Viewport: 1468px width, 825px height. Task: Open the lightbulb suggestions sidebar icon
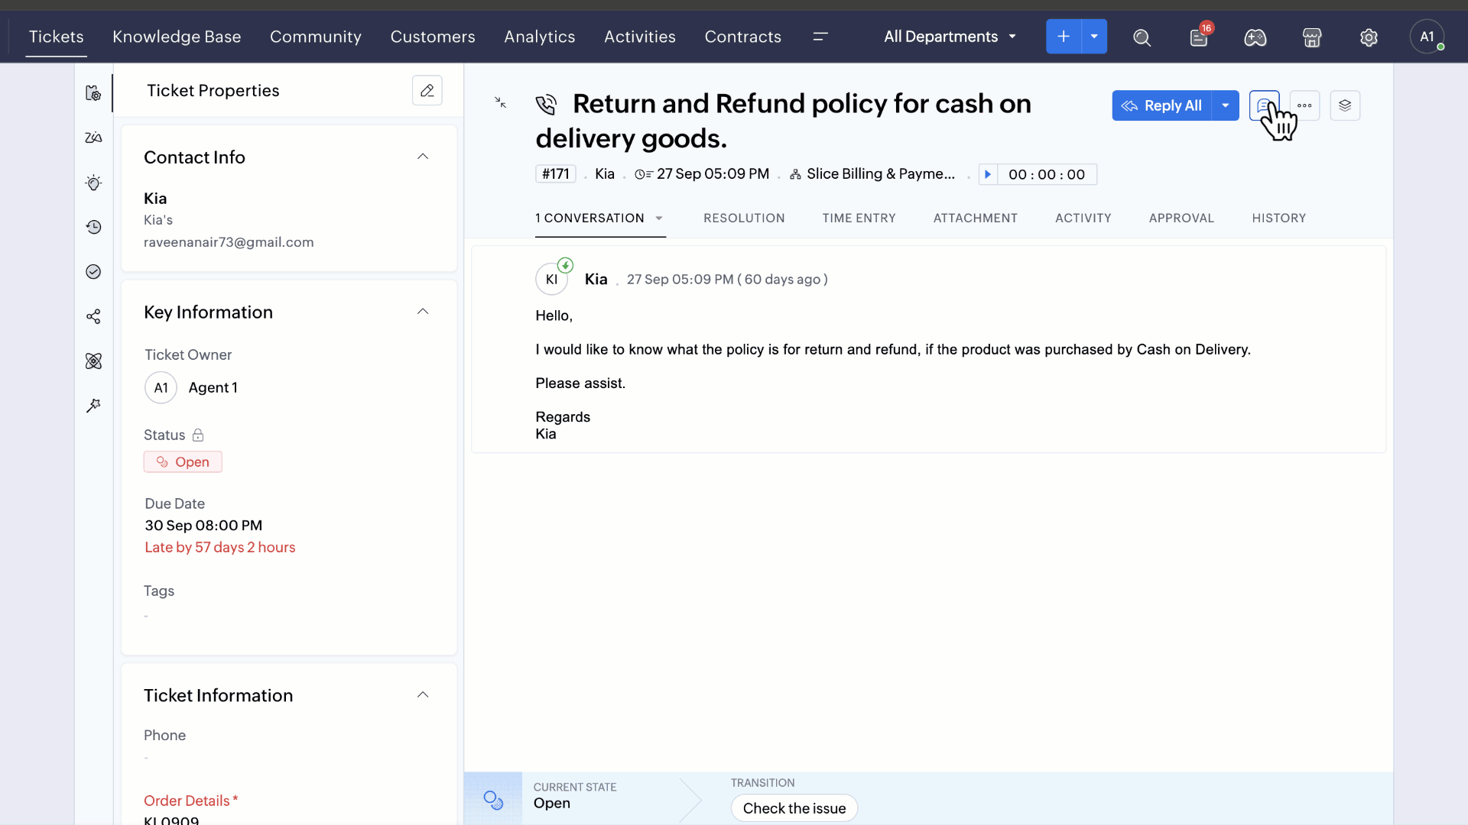[93, 183]
